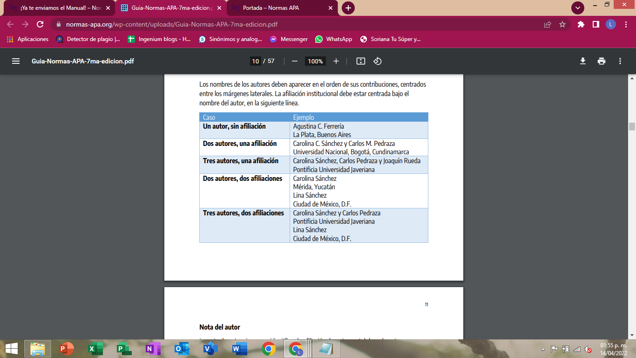Click the address bar URL field
This screenshot has height=358, width=636.
pyautogui.click(x=298, y=25)
